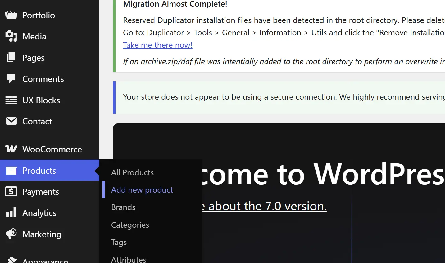Click the Pages stacked-sheets icon

pos(11,58)
